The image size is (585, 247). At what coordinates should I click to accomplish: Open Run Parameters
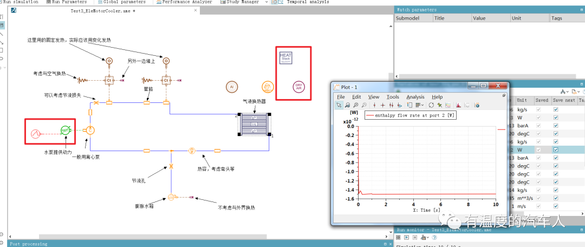click(67, 2)
